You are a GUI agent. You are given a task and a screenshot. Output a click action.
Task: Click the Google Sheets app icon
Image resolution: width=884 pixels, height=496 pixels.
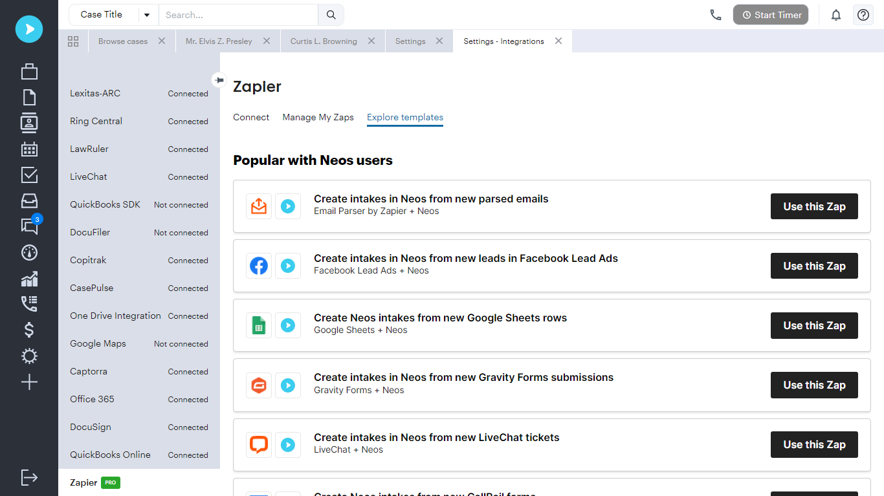pyautogui.click(x=259, y=325)
